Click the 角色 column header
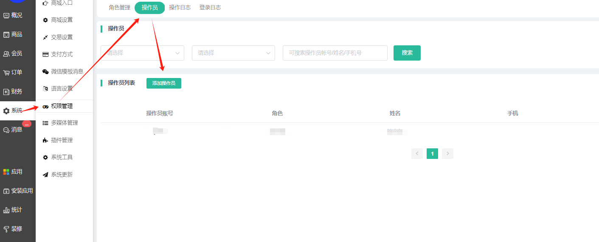 pos(277,114)
